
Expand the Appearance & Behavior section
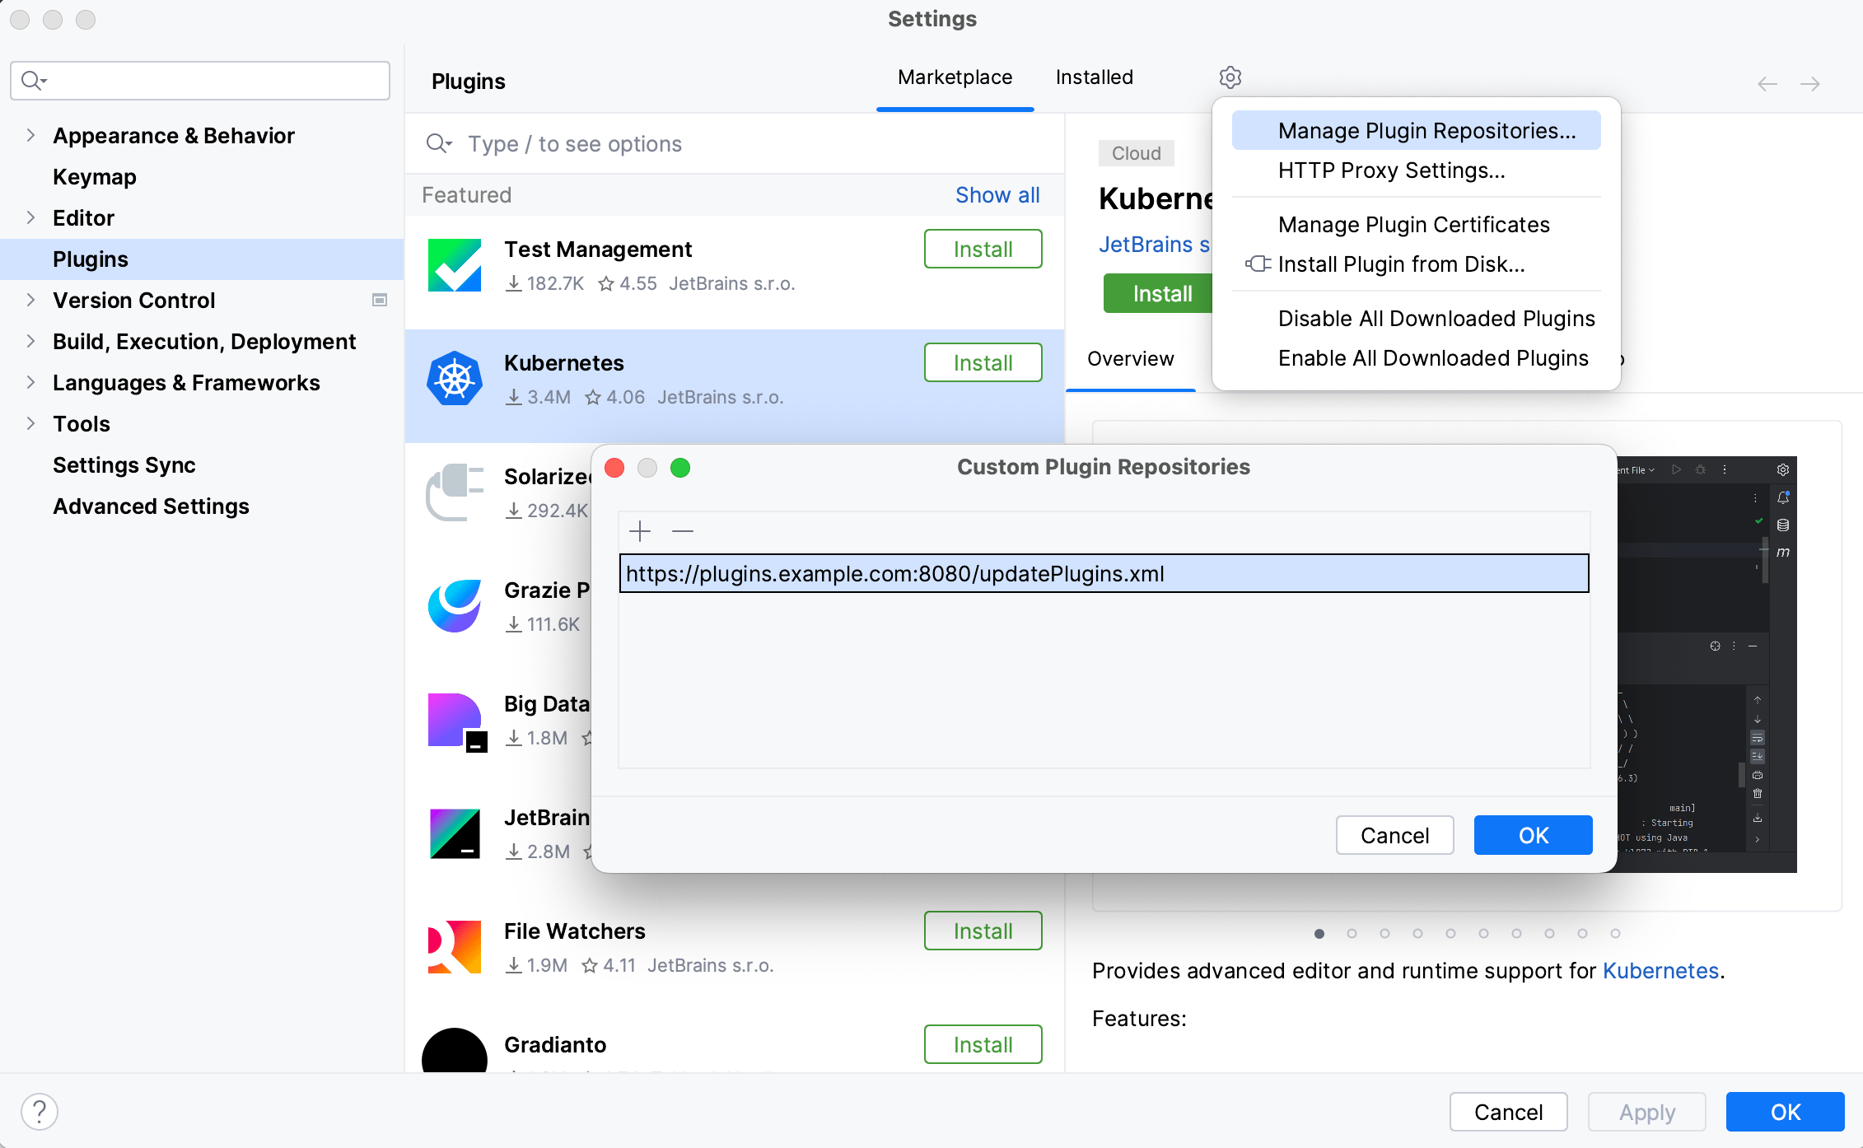pyautogui.click(x=30, y=135)
